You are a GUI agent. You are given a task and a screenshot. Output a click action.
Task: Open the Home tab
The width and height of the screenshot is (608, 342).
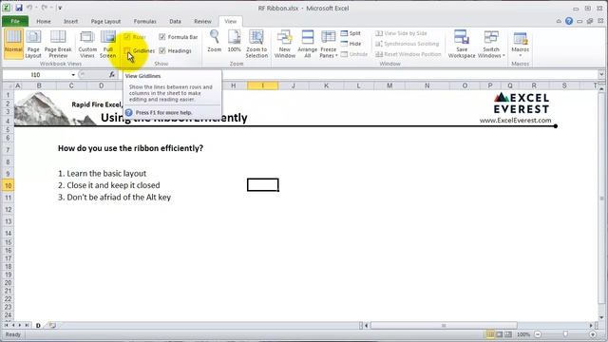[x=44, y=21]
